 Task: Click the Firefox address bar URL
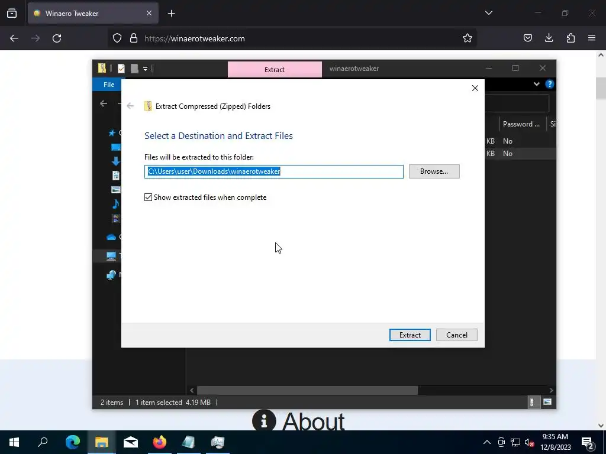194,38
